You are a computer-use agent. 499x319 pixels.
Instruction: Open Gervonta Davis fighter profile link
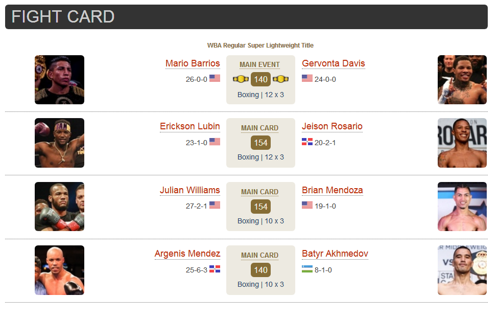[333, 63]
